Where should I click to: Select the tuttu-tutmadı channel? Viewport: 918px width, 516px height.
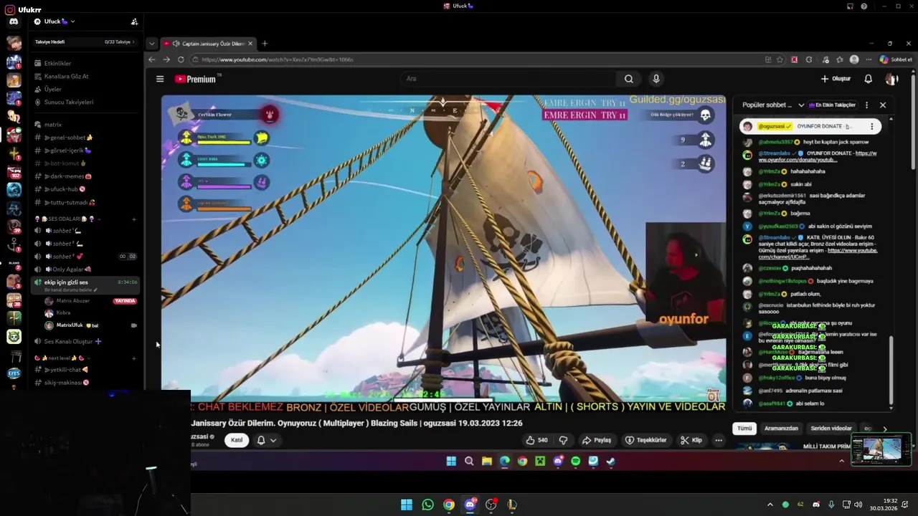[x=70, y=202]
